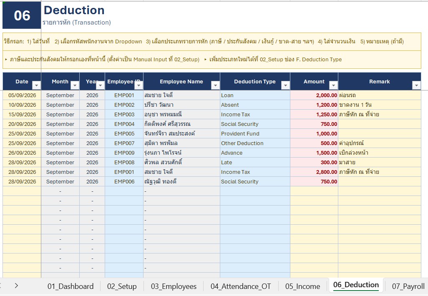Open the Remark column filter dropdown

pos(416,85)
